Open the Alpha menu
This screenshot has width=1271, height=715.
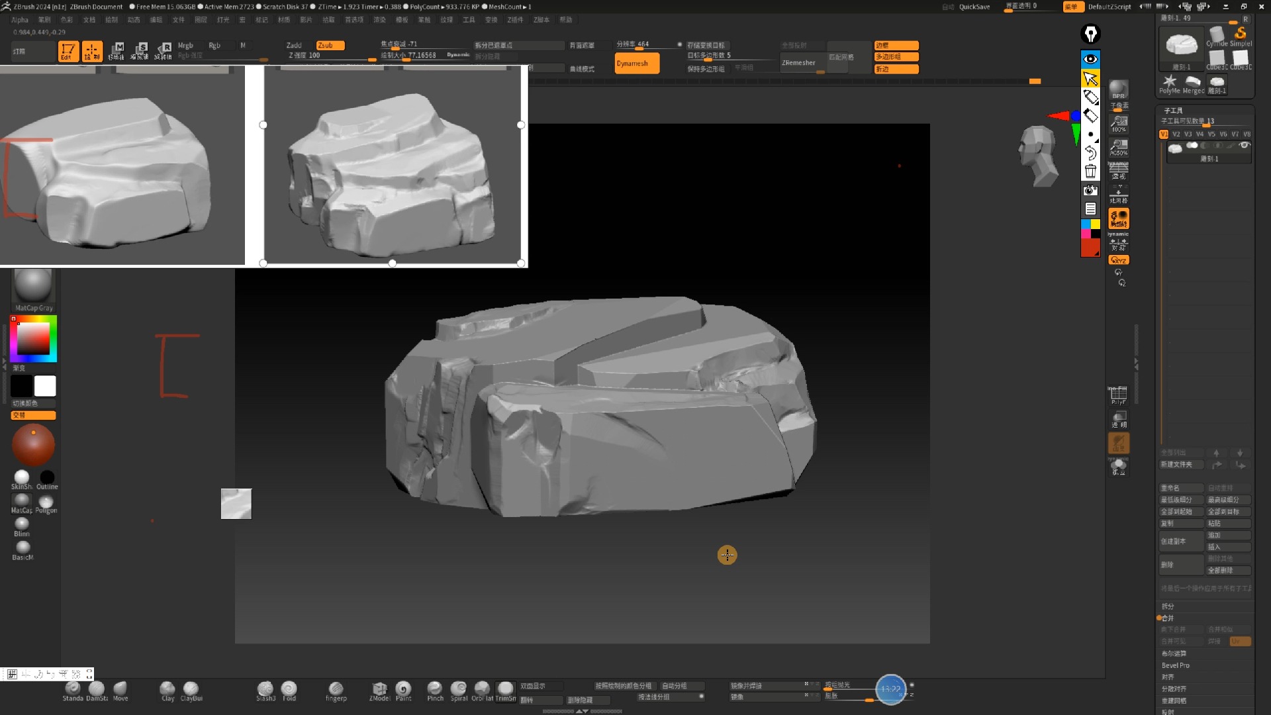(x=20, y=20)
